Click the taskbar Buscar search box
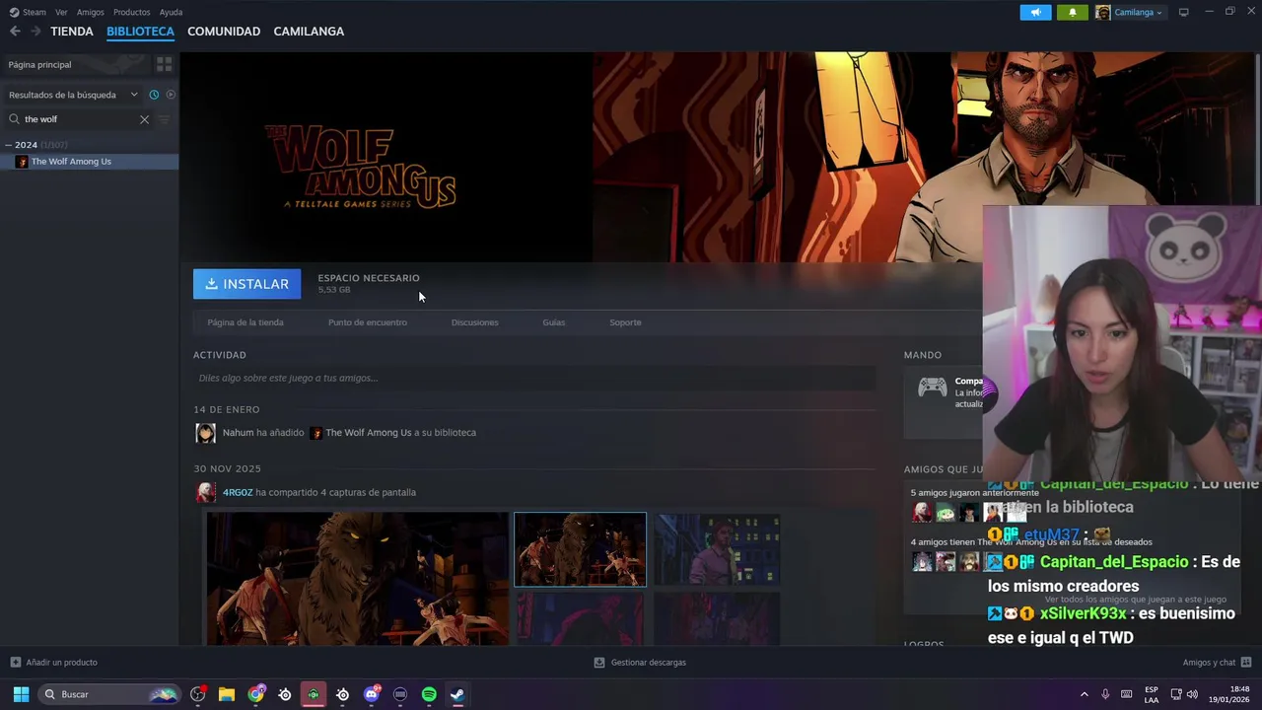Viewport: 1262px width, 710px height. [x=108, y=694]
